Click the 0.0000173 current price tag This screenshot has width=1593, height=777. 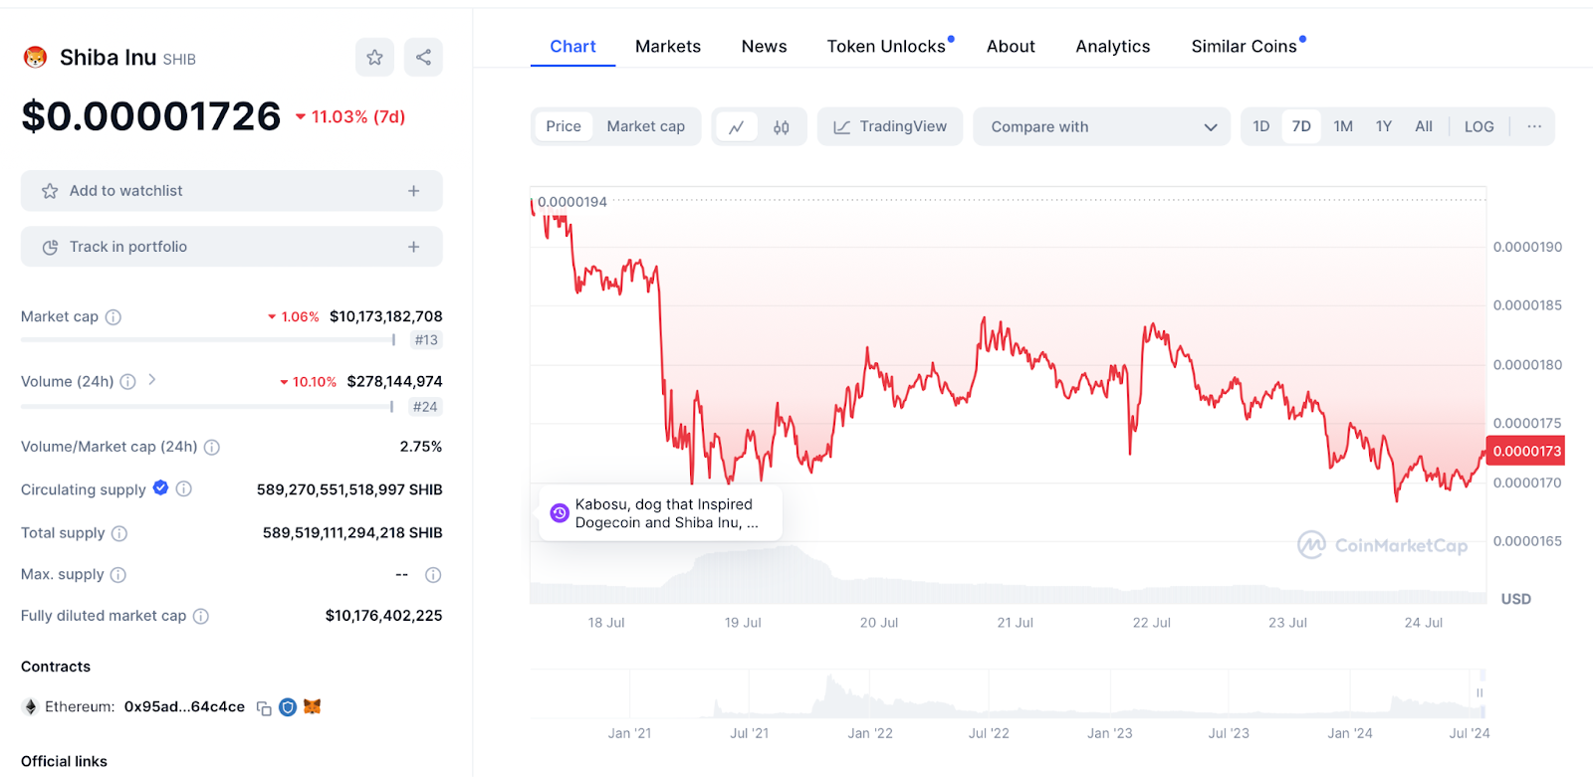(x=1525, y=452)
